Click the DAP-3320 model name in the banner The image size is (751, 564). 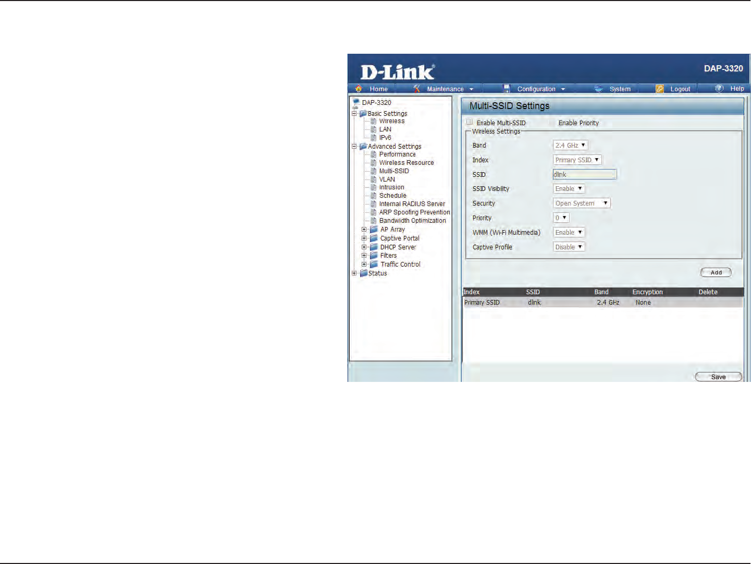pyautogui.click(x=723, y=68)
